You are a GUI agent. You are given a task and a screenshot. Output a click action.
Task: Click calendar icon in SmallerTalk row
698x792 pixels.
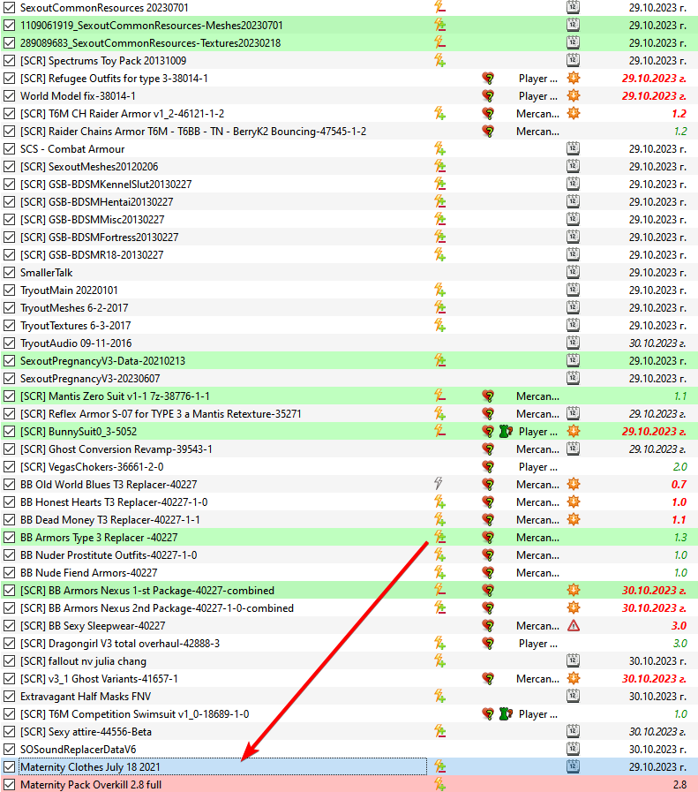(573, 272)
